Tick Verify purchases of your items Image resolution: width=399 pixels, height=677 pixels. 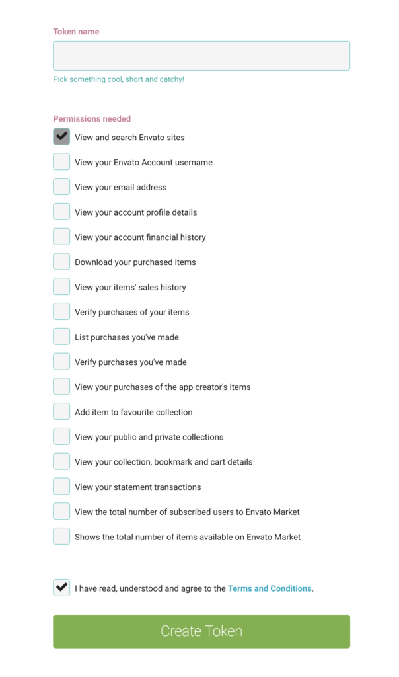point(61,311)
